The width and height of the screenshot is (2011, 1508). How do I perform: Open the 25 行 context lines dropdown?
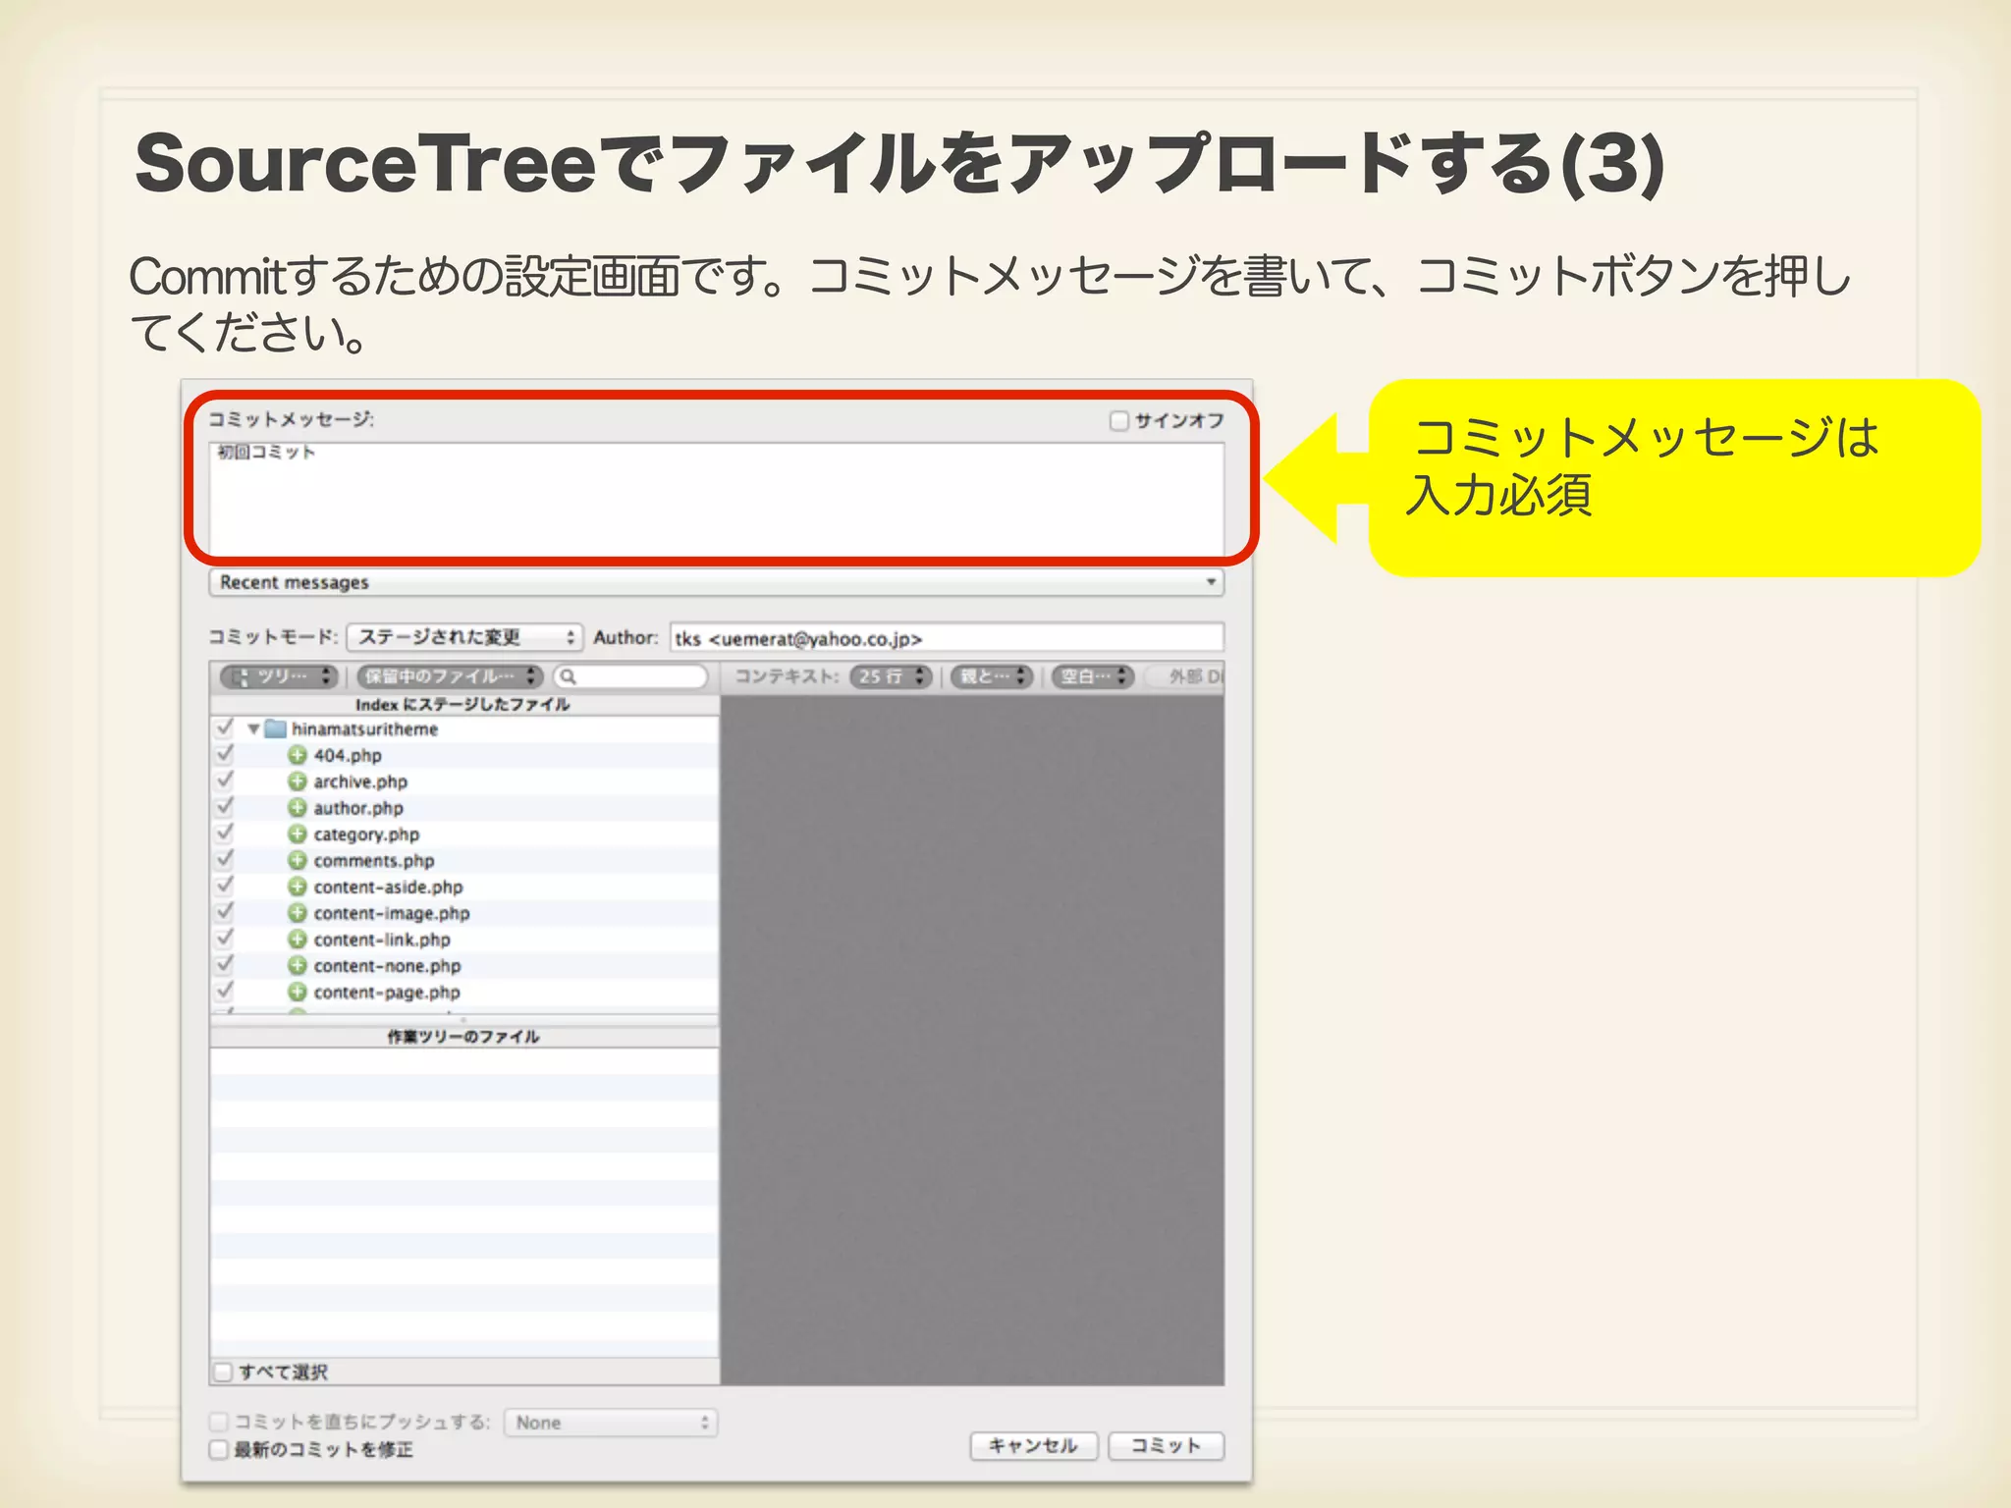[x=891, y=676]
